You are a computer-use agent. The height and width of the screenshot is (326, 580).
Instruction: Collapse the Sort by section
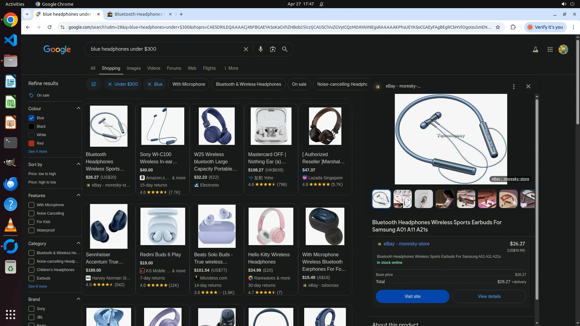pyautogui.click(x=78, y=164)
